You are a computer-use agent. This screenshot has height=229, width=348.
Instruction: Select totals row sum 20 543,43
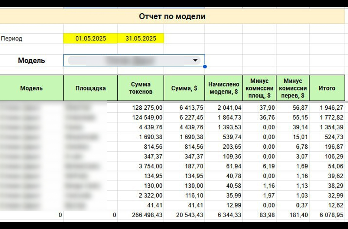pyautogui.click(x=184, y=215)
